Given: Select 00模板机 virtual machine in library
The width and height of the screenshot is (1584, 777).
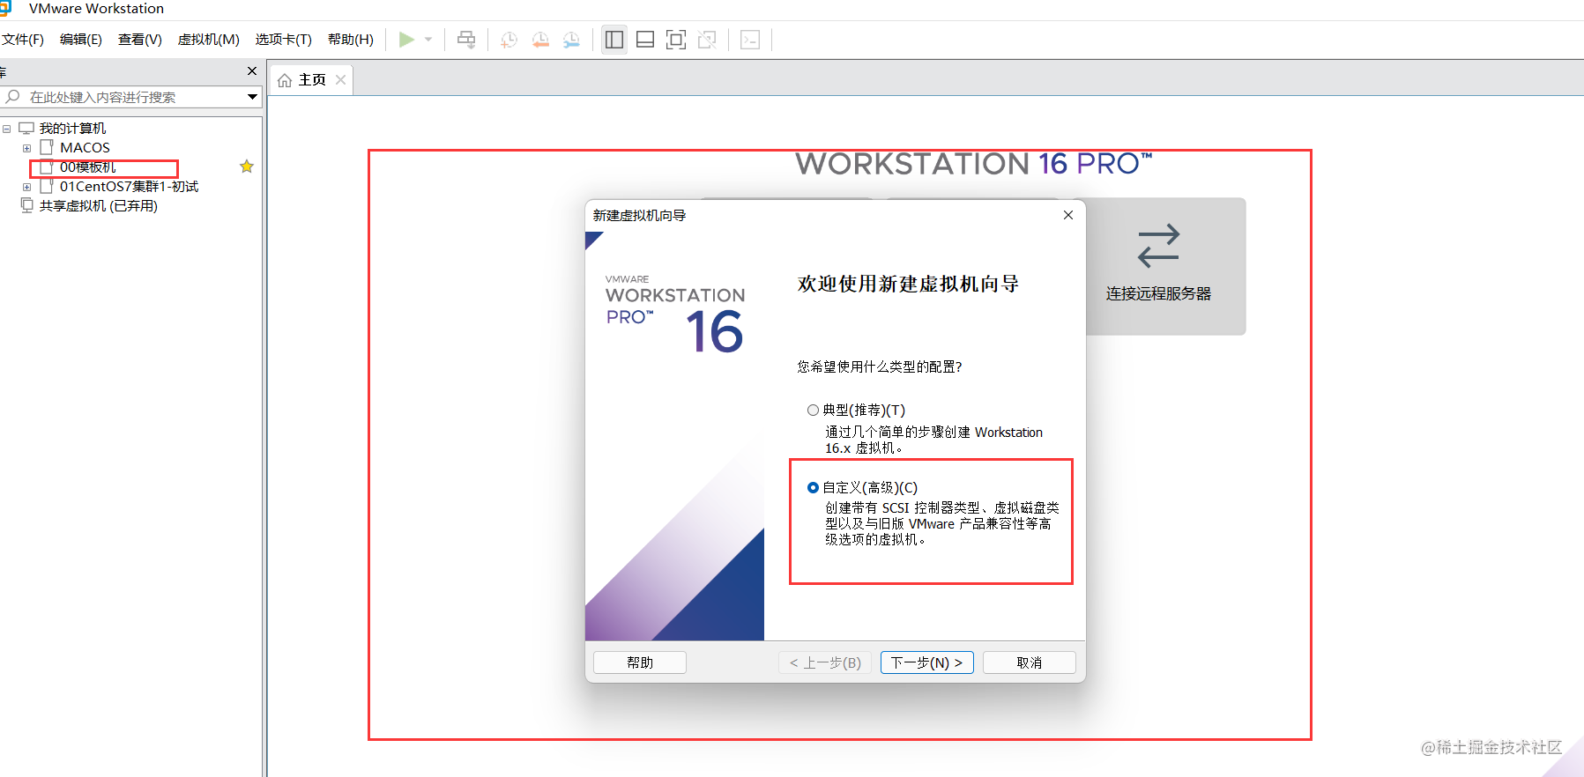Looking at the screenshot, I should (88, 167).
